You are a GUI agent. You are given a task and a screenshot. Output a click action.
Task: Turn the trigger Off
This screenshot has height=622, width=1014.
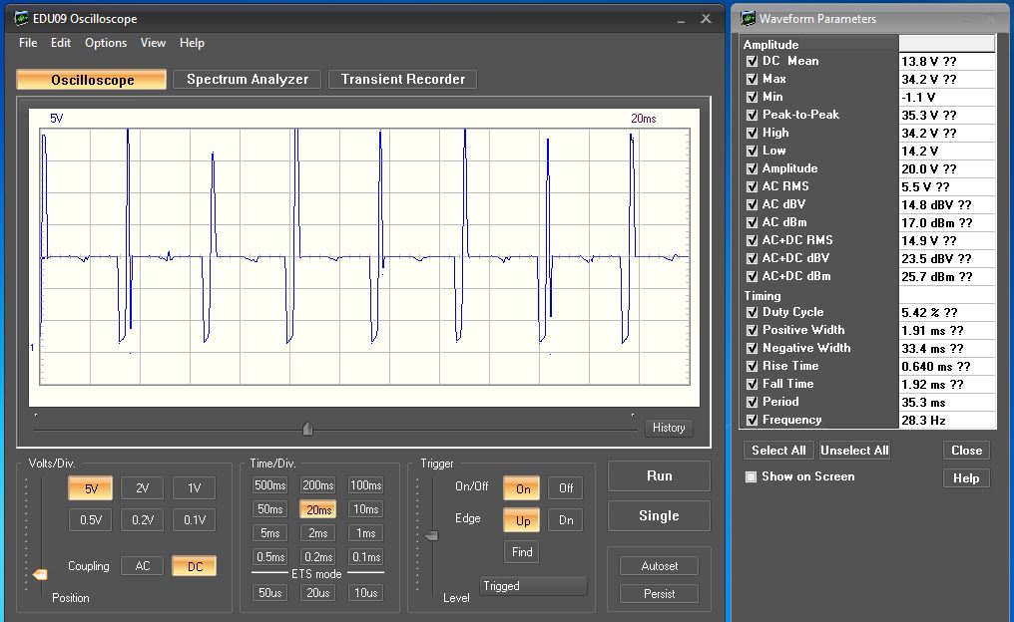pos(566,488)
